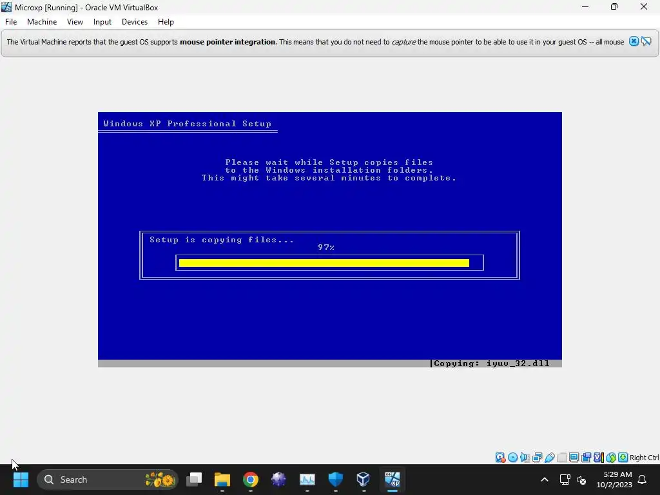The width and height of the screenshot is (660, 495).
Task: Click the yellow setup progress bar
Action: (324, 263)
